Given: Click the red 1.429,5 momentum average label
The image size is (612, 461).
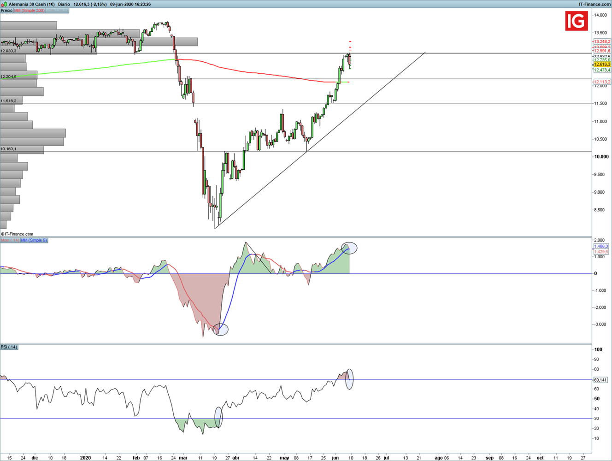Looking at the screenshot, I should [601, 252].
